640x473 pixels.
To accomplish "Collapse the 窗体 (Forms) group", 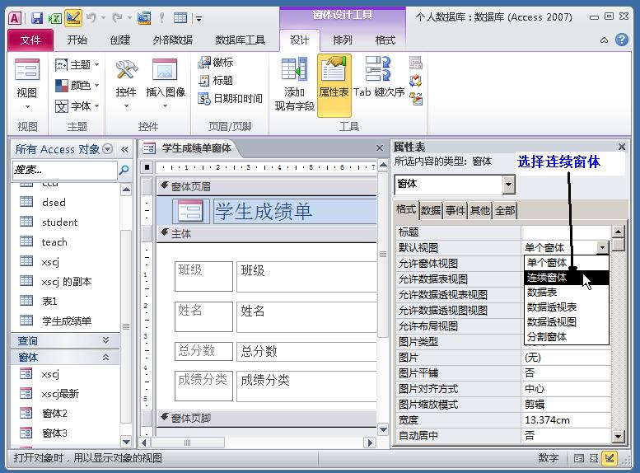I will (x=105, y=357).
